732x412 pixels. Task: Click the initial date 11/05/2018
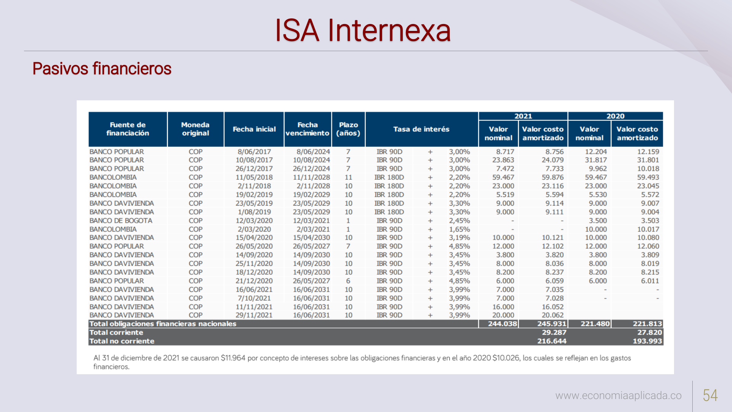point(254,177)
